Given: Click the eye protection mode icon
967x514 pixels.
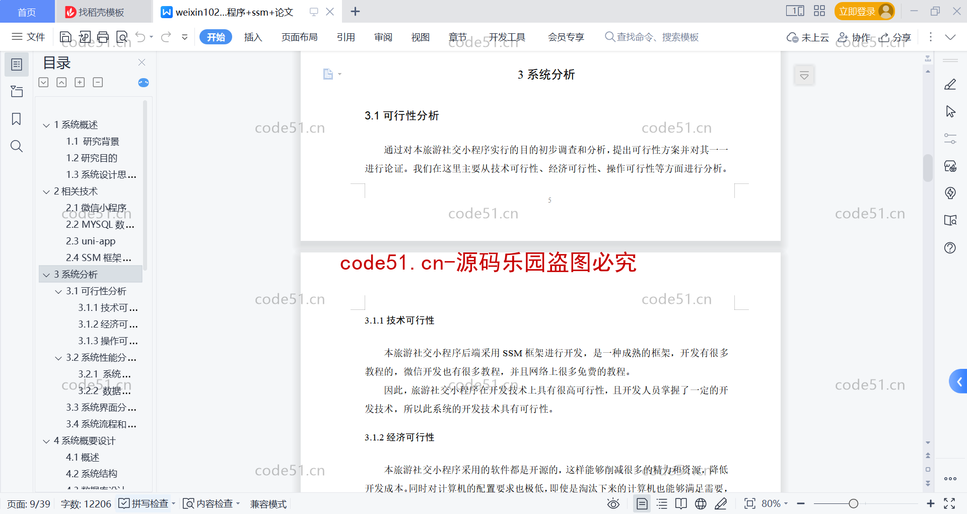Looking at the screenshot, I should pos(613,503).
